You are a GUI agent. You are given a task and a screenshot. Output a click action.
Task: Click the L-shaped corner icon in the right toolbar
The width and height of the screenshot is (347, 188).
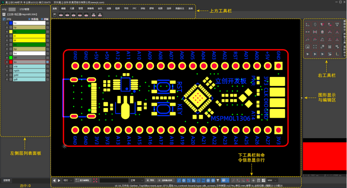(337, 54)
